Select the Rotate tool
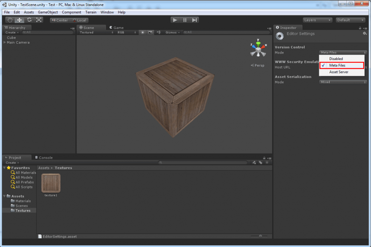 coord(29,20)
